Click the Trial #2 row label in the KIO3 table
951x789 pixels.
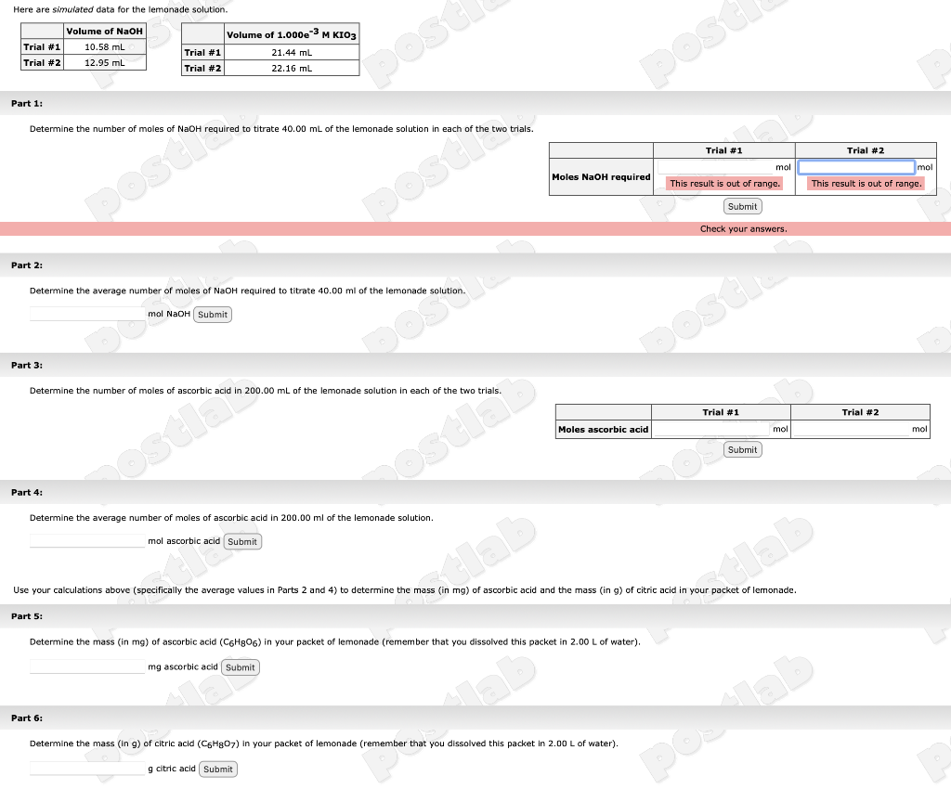click(x=202, y=69)
